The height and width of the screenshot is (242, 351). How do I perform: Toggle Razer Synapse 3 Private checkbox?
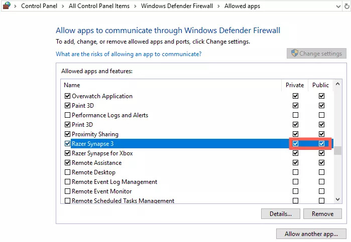coord(295,143)
